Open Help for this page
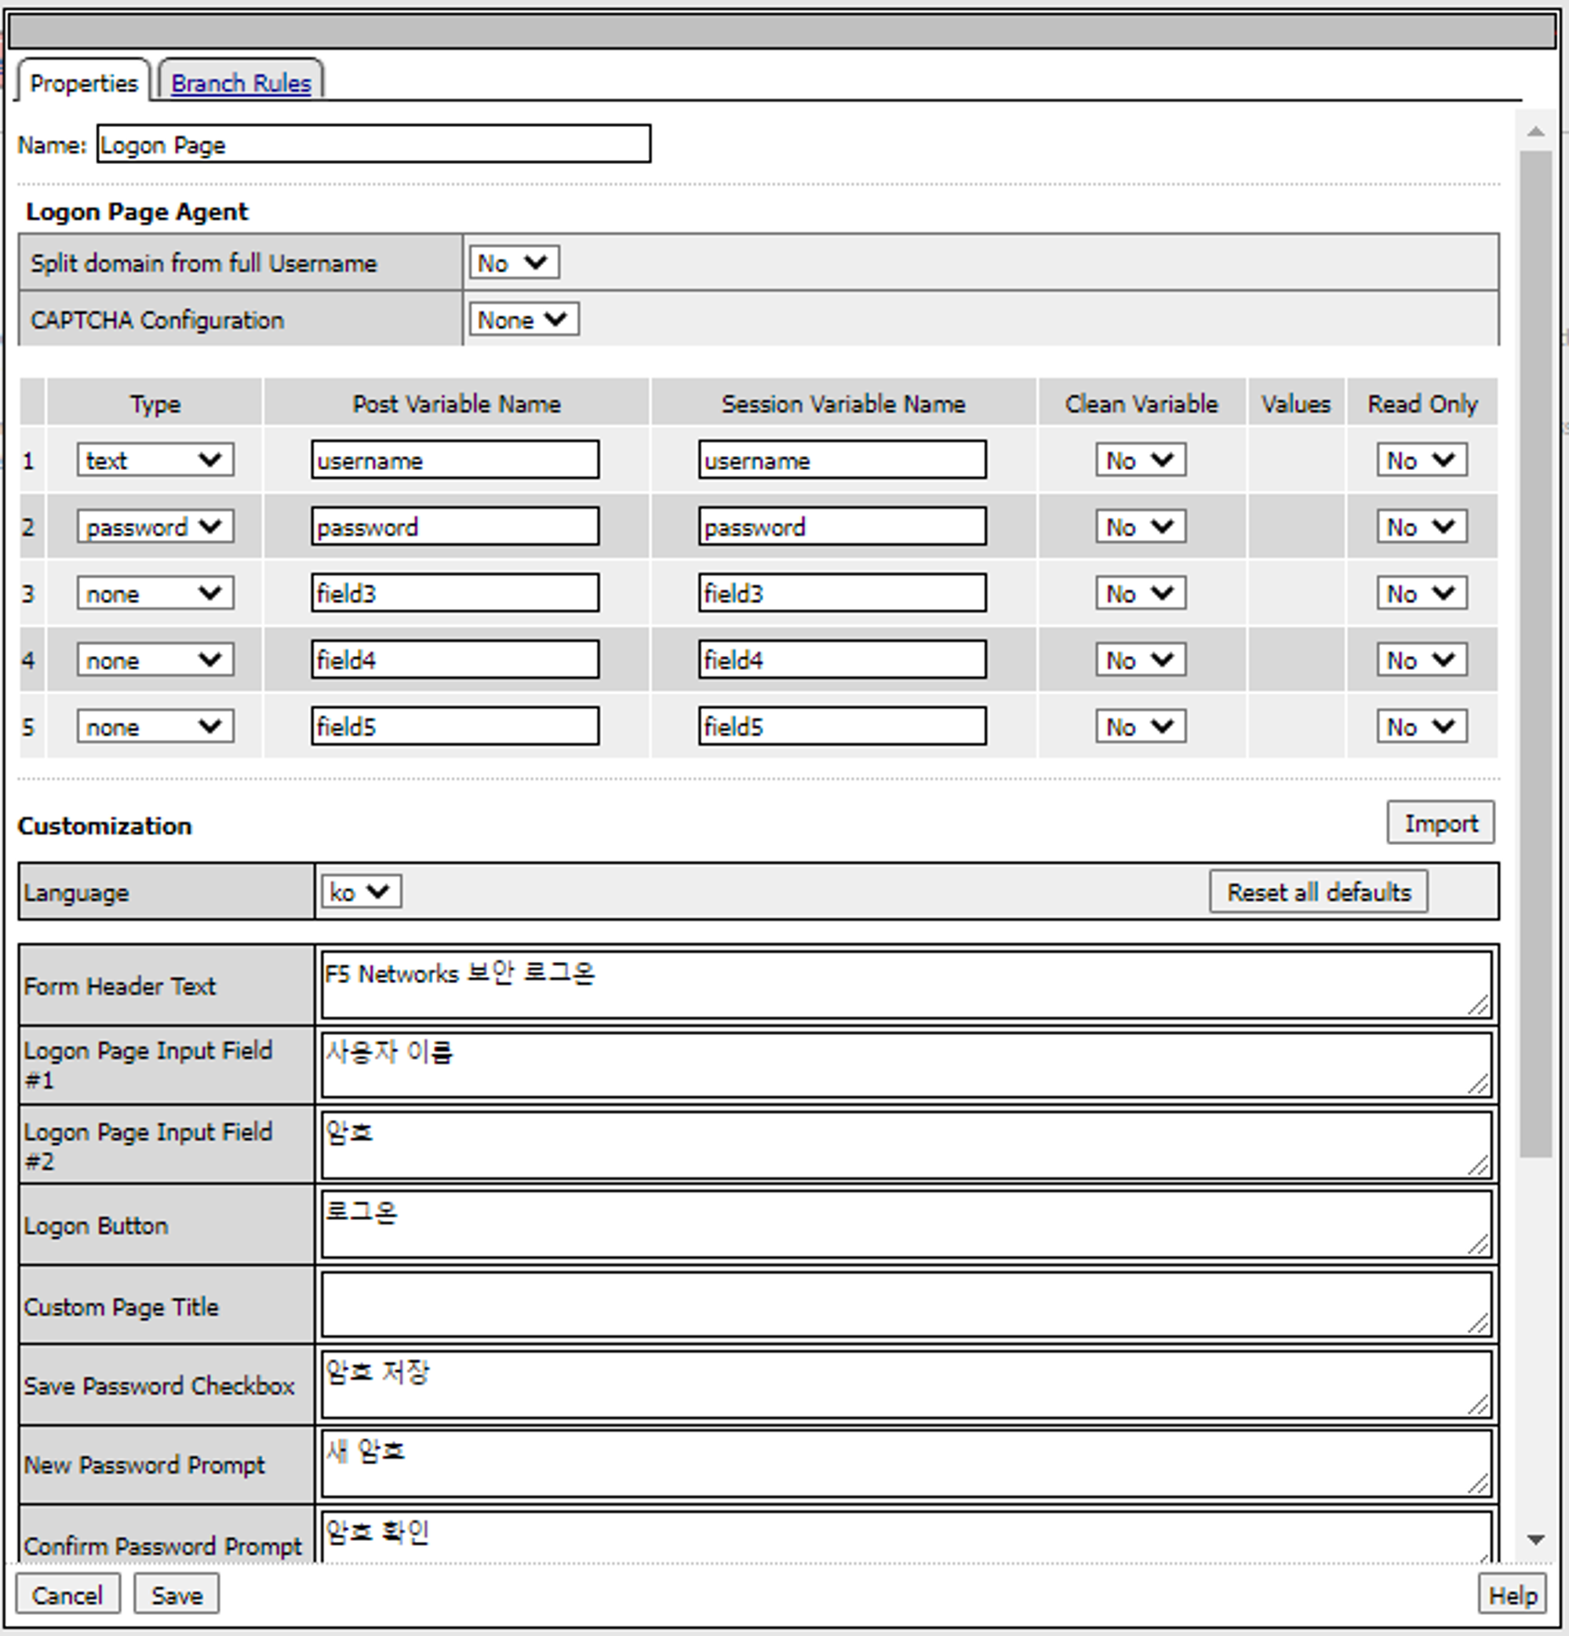1569x1636 pixels. click(1512, 1595)
